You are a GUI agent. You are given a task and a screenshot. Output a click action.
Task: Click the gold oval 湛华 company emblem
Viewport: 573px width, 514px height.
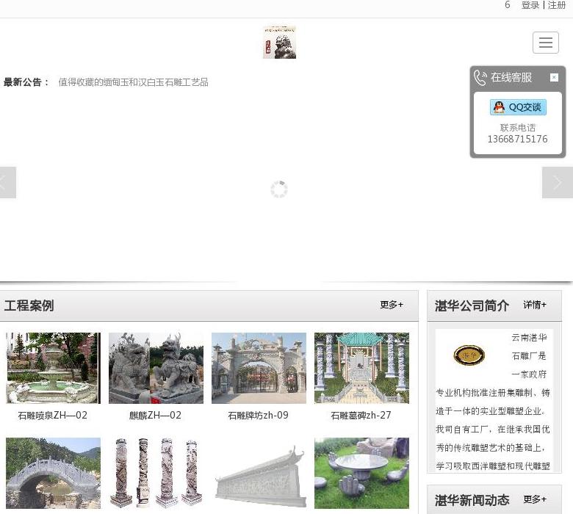click(469, 355)
